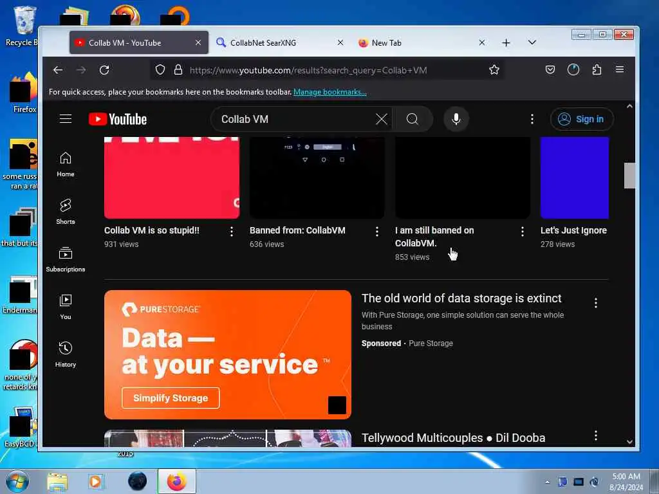
Task: Open the red 'Collab VM is so stupid' thumbnail
Action: click(172, 178)
